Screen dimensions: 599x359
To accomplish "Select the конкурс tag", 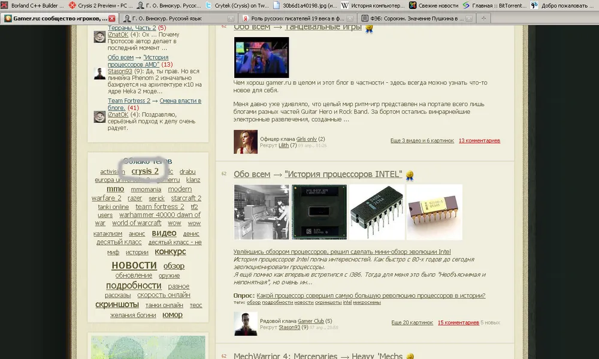I will [x=170, y=252].
